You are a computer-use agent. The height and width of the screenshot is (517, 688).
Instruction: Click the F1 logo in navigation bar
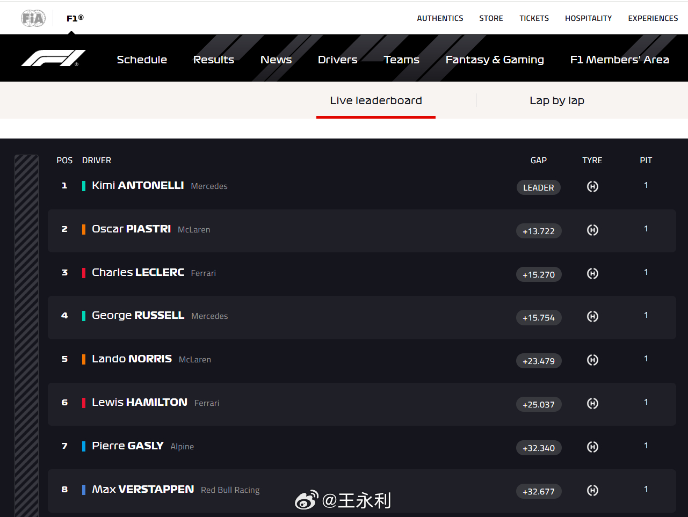[x=54, y=58]
